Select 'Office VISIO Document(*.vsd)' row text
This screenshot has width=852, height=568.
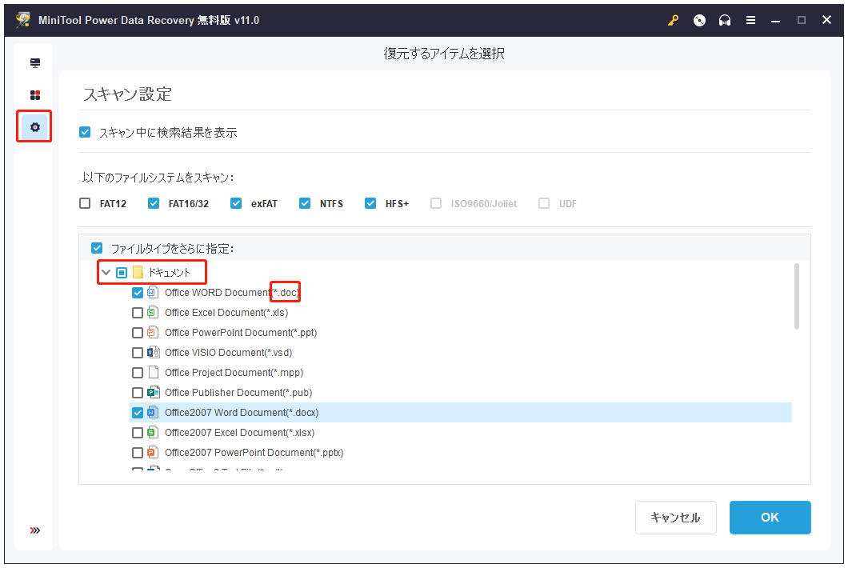[x=228, y=353]
